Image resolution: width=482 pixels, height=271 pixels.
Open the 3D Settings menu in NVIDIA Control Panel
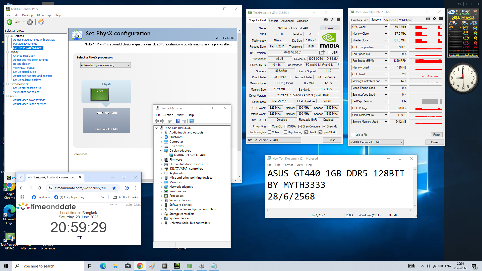tap(44, 15)
